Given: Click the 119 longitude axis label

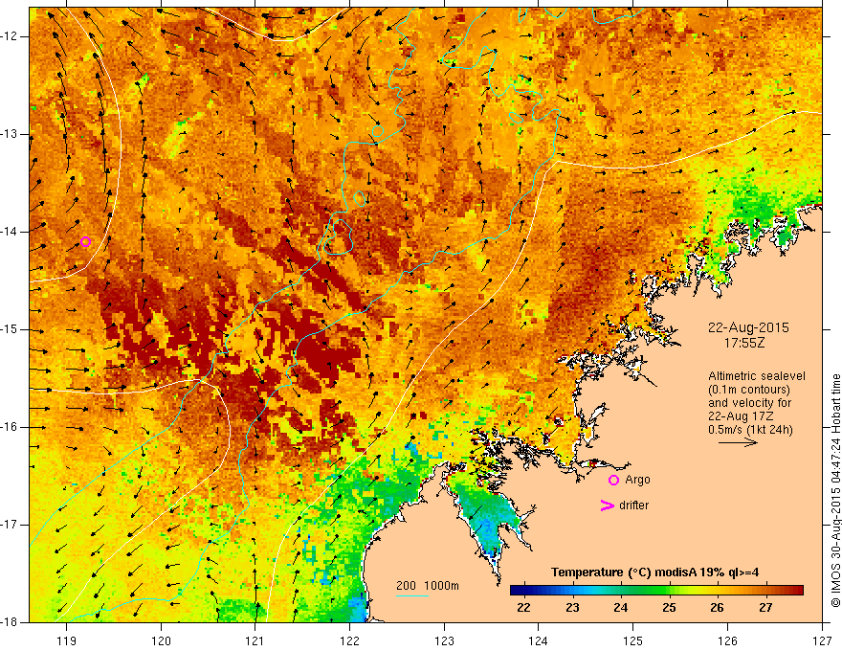Looking at the screenshot, I should click(66, 640).
